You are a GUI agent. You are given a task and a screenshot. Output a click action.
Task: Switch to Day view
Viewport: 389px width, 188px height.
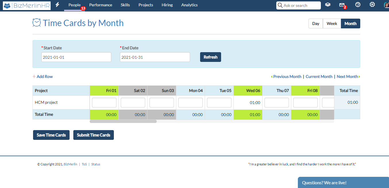point(315,23)
